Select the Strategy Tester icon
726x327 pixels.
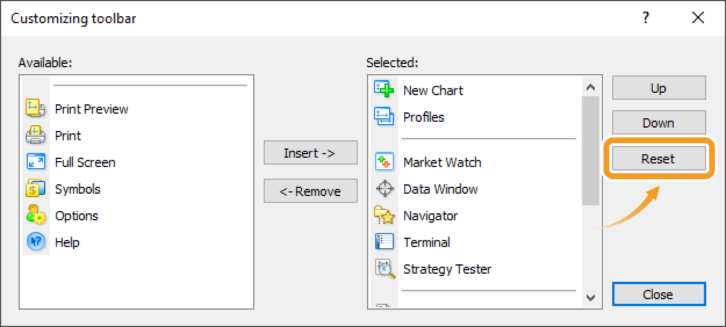pyautogui.click(x=384, y=268)
